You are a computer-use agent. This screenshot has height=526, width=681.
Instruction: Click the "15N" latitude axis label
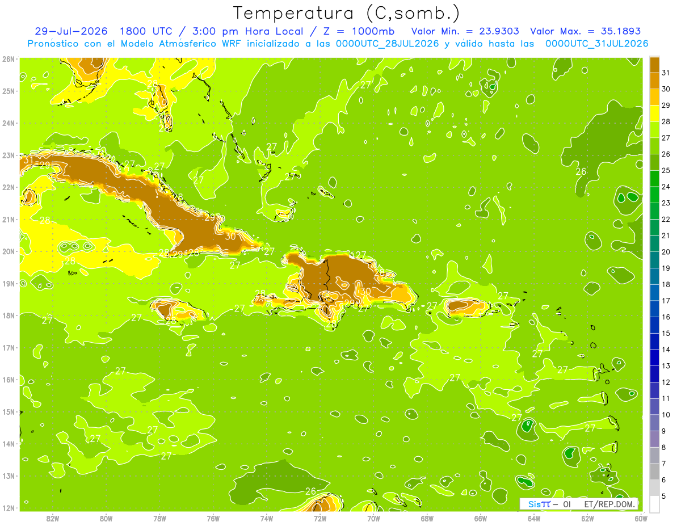tap(9, 412)
